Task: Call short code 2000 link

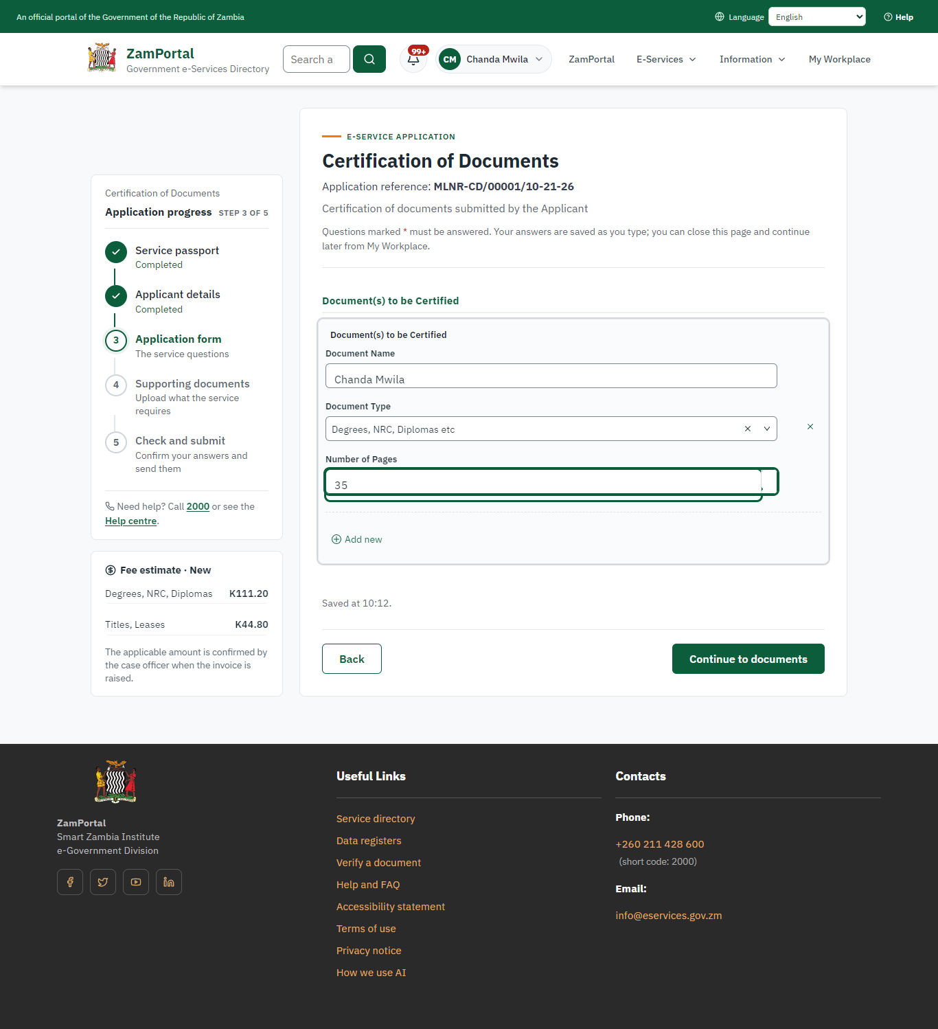Action: pyautogui.click(x=198, y=506)
